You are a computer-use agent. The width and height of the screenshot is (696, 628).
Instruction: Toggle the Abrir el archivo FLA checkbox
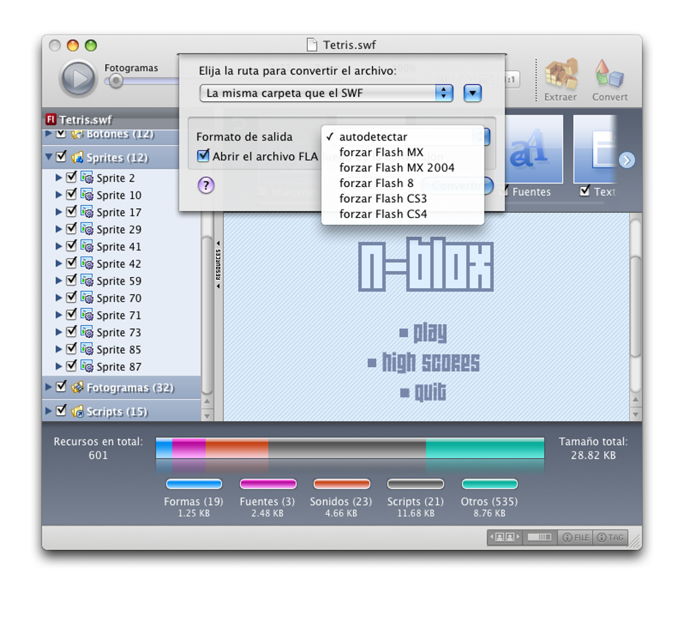point(203,156)
